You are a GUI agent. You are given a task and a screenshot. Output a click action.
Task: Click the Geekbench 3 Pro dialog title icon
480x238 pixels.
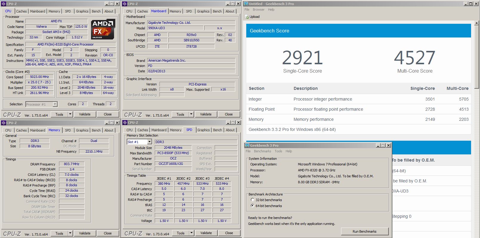tap(247, 145)
